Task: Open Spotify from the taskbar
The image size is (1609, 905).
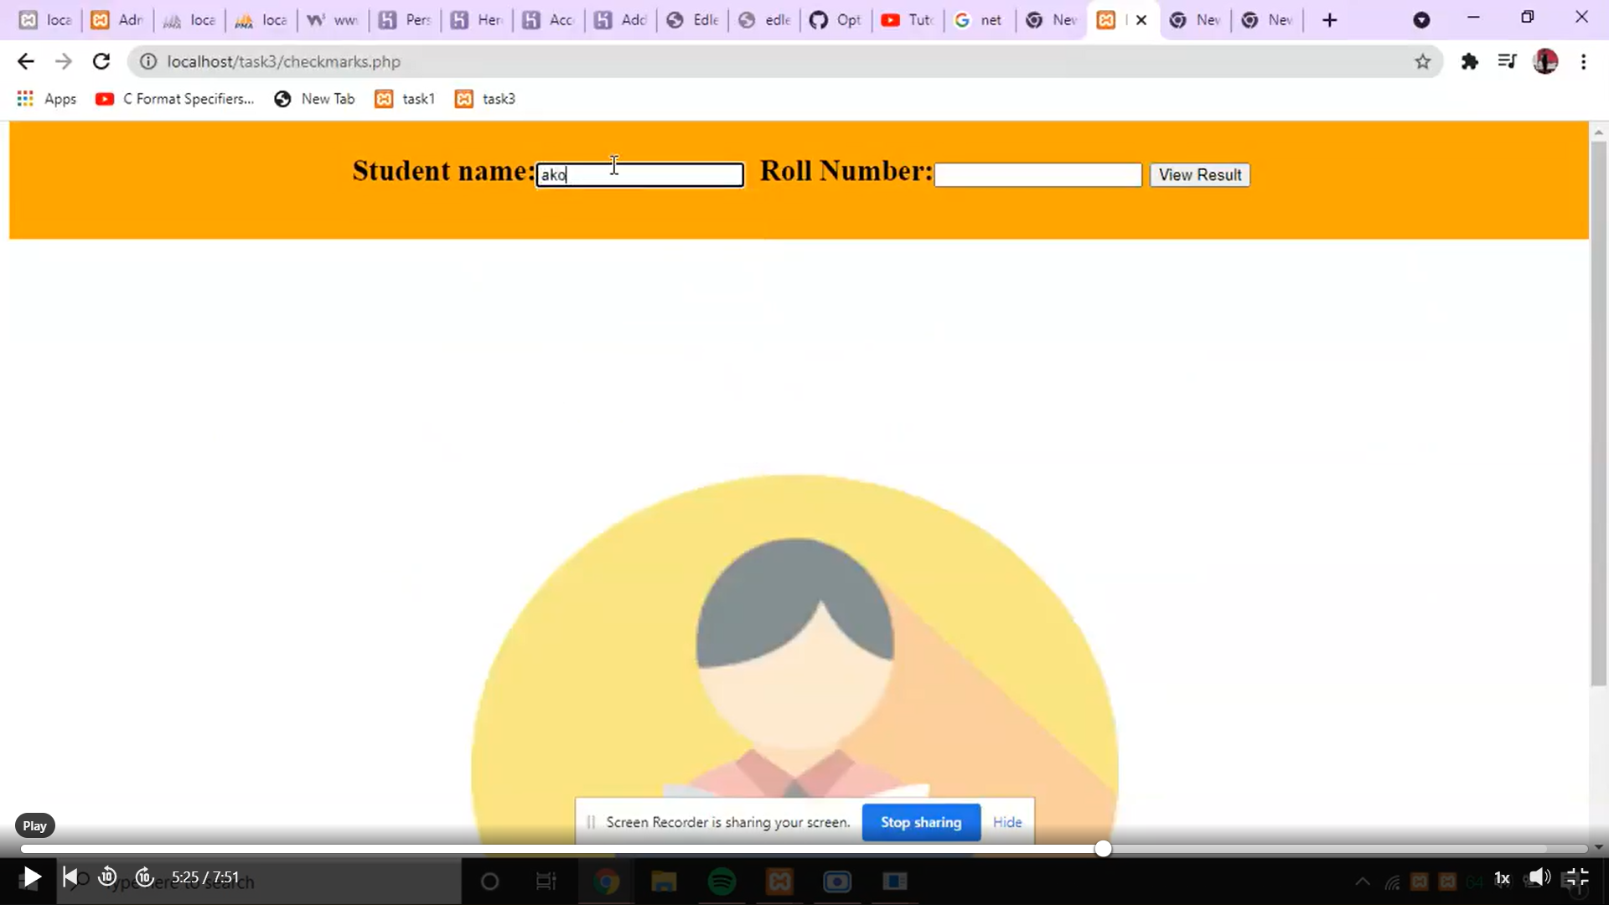Action: pos(722,882)
